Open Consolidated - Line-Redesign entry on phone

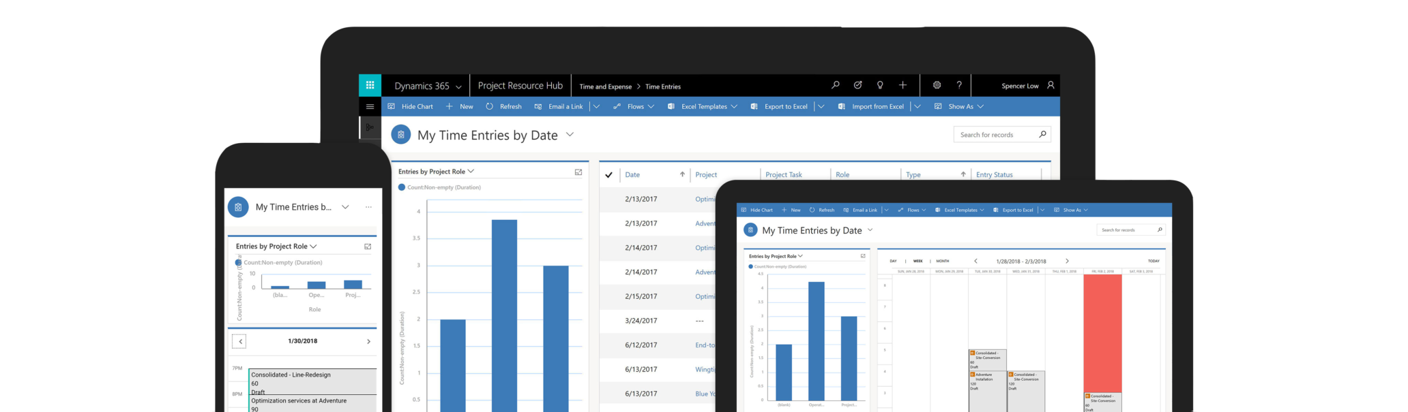[x=313, y=381]
